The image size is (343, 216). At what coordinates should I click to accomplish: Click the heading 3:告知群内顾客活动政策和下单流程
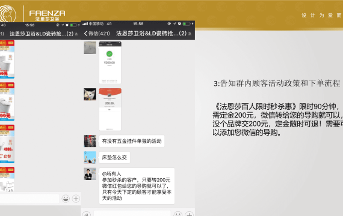click(x=277, y=83)
